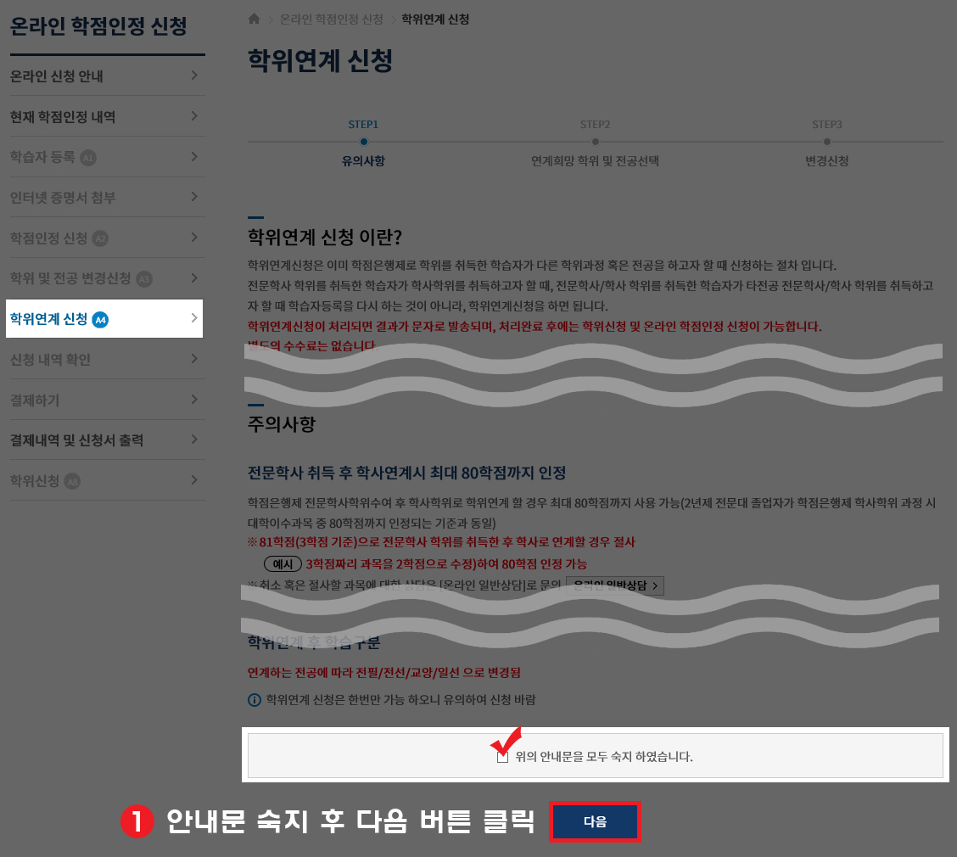Open the 온라인 일반상담 link button
The image size is (957, 857).
(x=615, y=585)
